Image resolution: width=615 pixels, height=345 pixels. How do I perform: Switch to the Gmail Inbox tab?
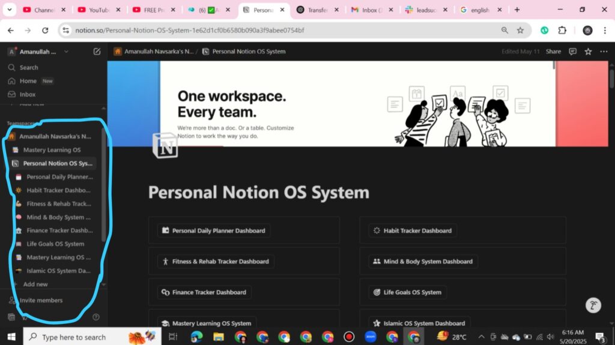372,10
